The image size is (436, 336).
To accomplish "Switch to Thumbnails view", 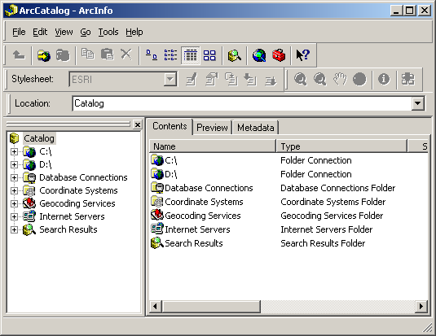I will click(x=209, y=55).
